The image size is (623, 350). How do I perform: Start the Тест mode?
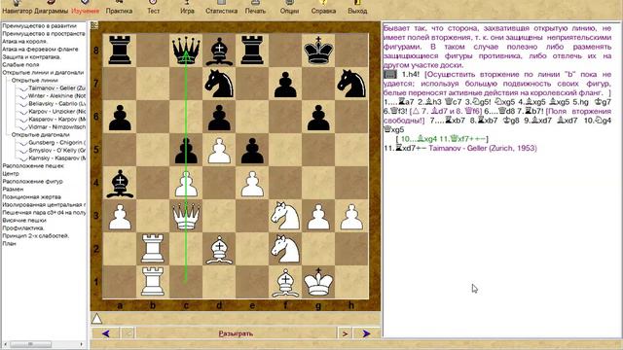(x=154, y=8)
